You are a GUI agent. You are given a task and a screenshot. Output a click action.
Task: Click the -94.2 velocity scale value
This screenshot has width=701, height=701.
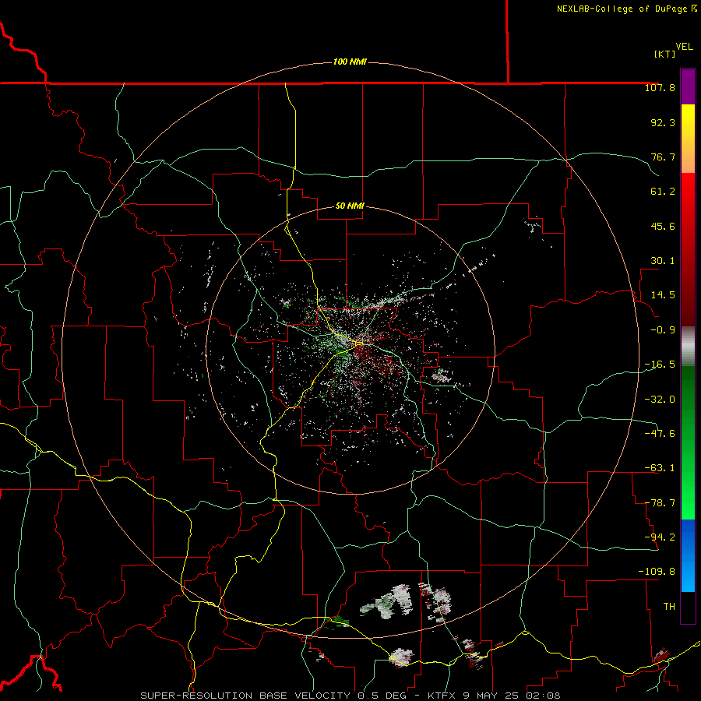tap(660, 537)
